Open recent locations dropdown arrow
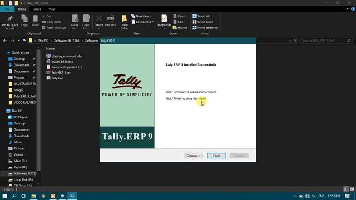 [18, 41]
